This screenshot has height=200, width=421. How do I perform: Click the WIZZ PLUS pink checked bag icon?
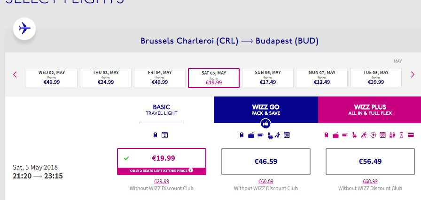[x=335, y=135]
